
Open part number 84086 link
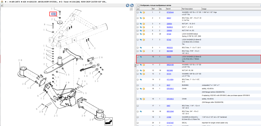(169, 57)
